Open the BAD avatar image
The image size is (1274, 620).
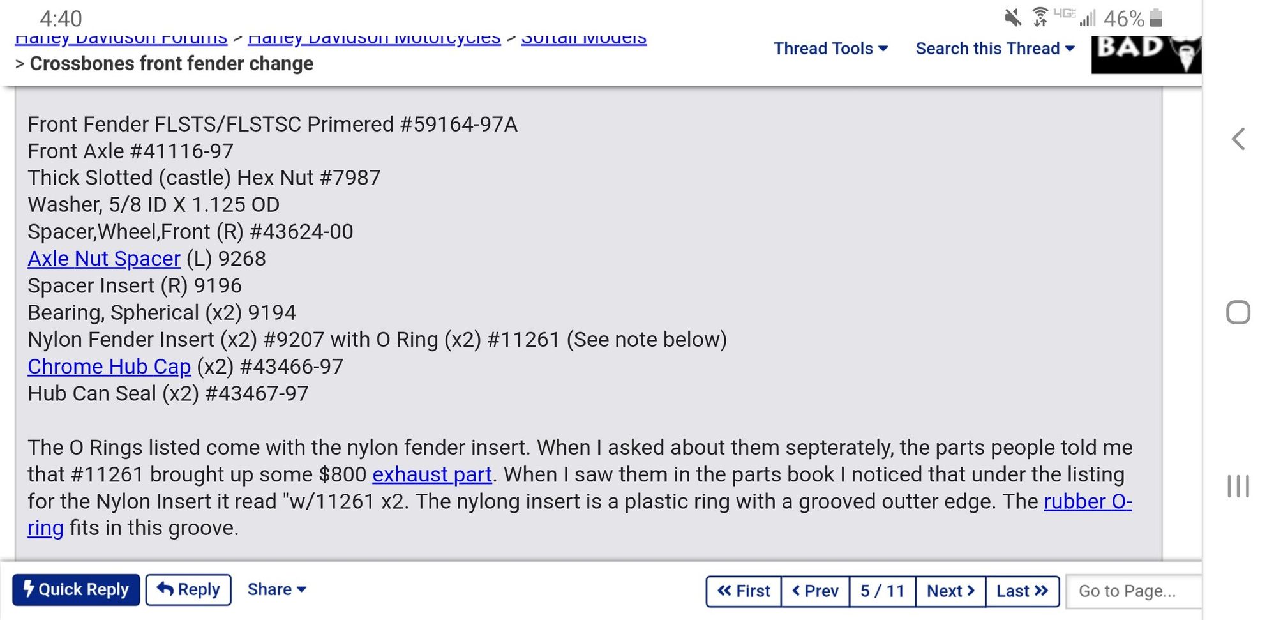(x=1146, y=55)
